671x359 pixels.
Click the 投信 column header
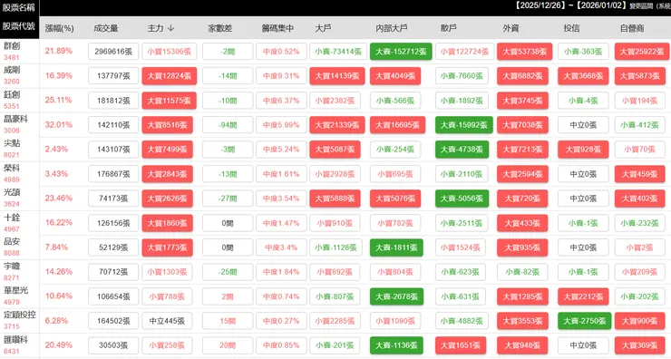[572, 28]
